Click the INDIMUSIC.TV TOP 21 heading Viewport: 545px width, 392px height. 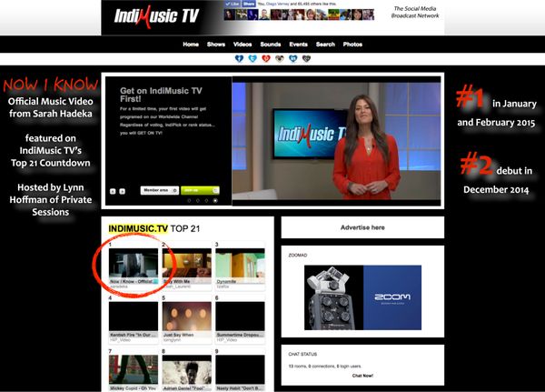pos(154,228)
